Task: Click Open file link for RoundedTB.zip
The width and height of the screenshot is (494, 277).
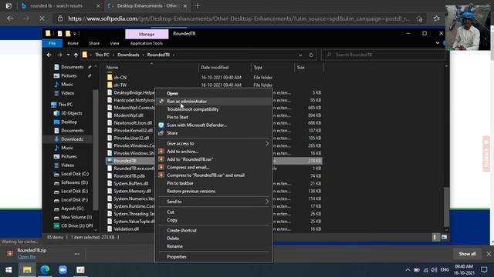Action: coord(27,257)
